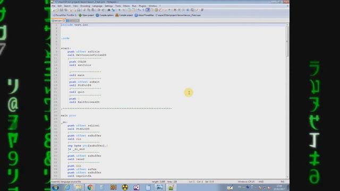
Task: Click the yellow radiation icon in taskbar
Action: (x=125, y=187)
